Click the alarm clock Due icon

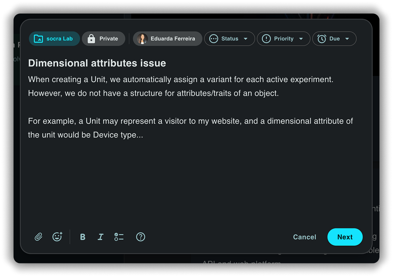pyautogui.click(x=322, y=39)
